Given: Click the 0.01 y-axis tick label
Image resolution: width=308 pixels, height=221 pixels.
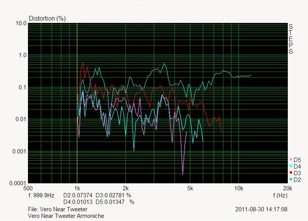Looking at the screenshot, I should pyautogui.click(x=21, y=119).
